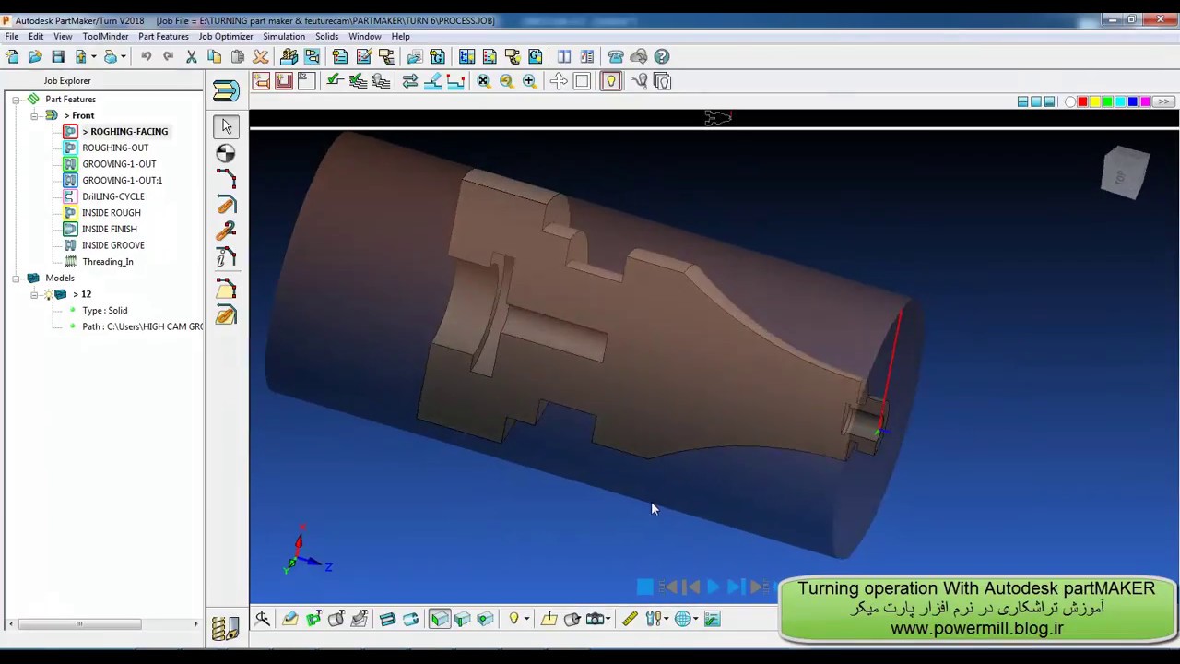
Task: Open the bottom light bulb dropdown arrow
Action: [x=527, y=619]
